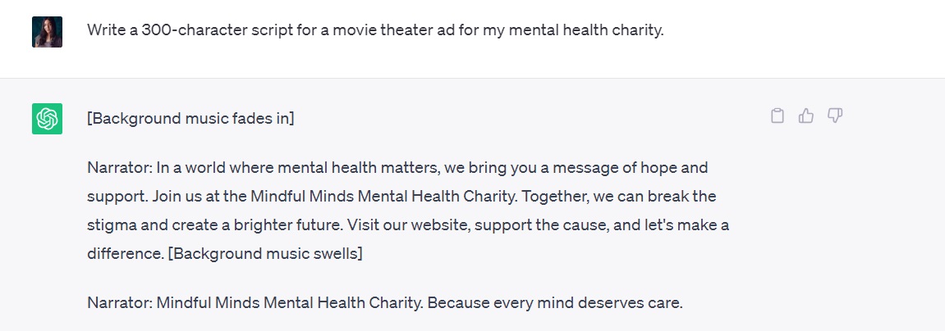
Task: Copy the ChatGPT response to clipboard
Action: tap(778, 116)
